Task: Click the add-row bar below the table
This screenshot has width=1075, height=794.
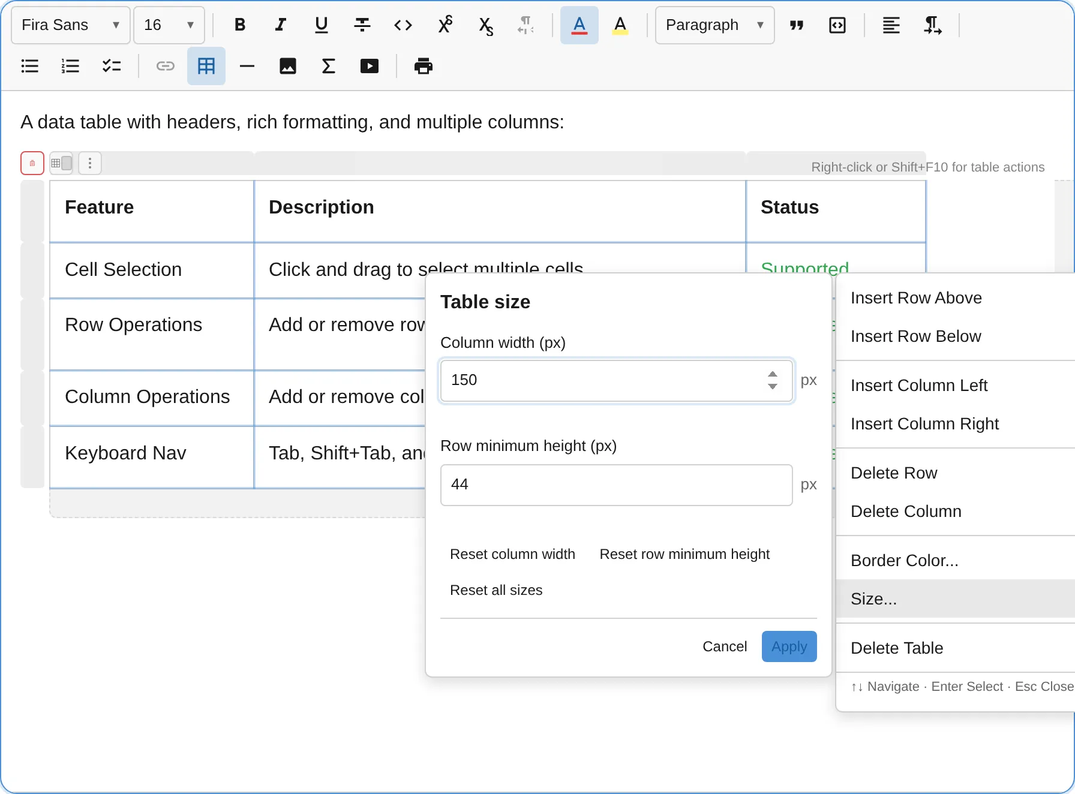Action: [238, 503]
